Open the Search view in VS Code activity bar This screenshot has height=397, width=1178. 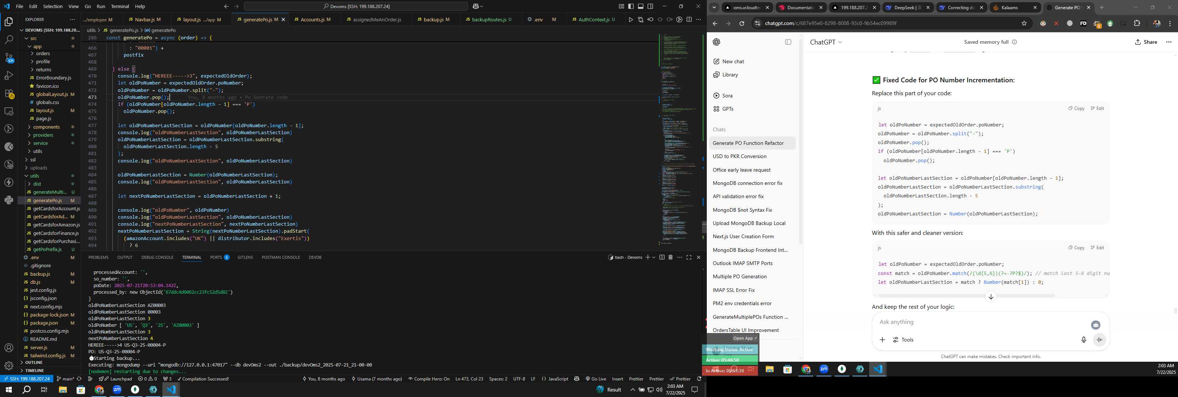tap(9, 40)
